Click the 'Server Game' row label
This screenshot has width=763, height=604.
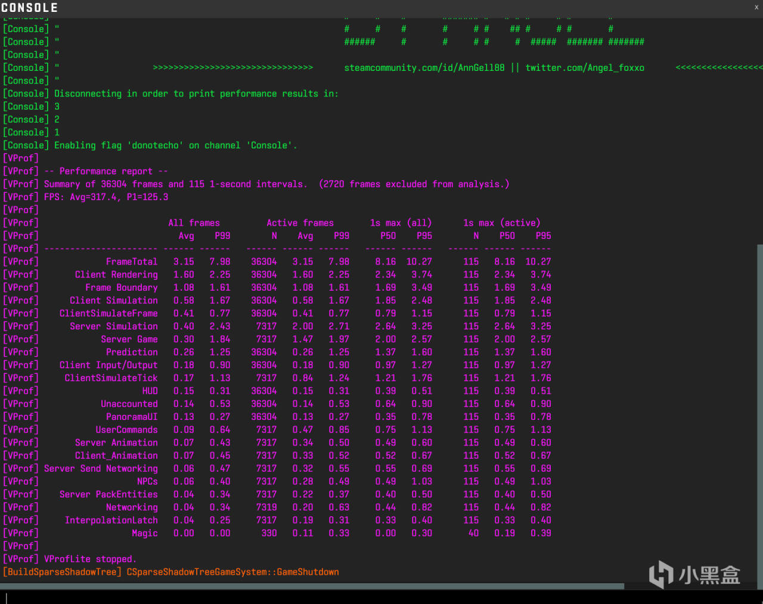pyautogui.click(x=129, y=339)
